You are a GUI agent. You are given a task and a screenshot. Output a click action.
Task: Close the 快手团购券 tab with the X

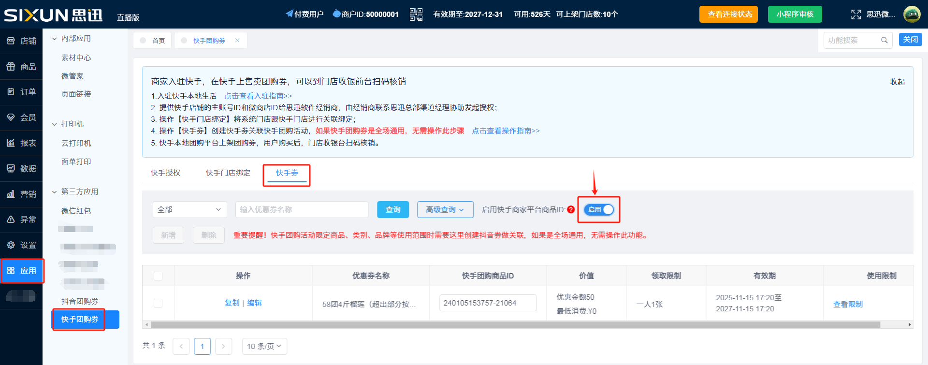pos(237,41)
